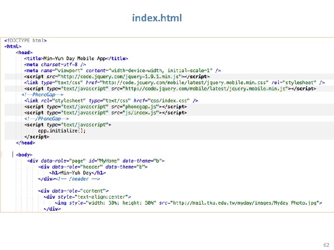Click the /header comment line
This screenshot has width=334, height=250.
[69, 179]
